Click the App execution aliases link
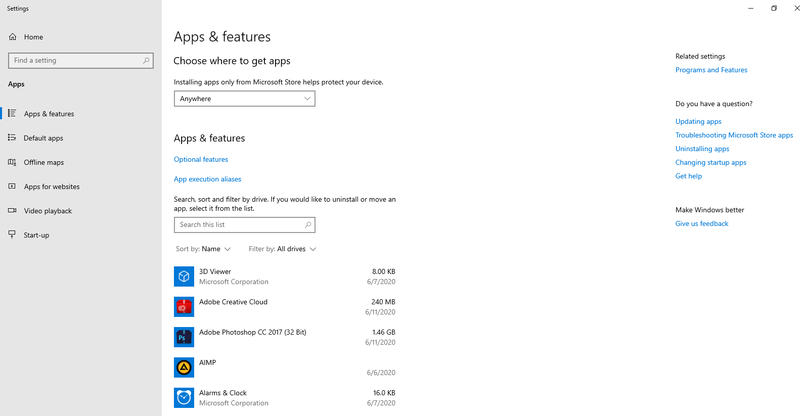809x416 pixels. point(207,179)
